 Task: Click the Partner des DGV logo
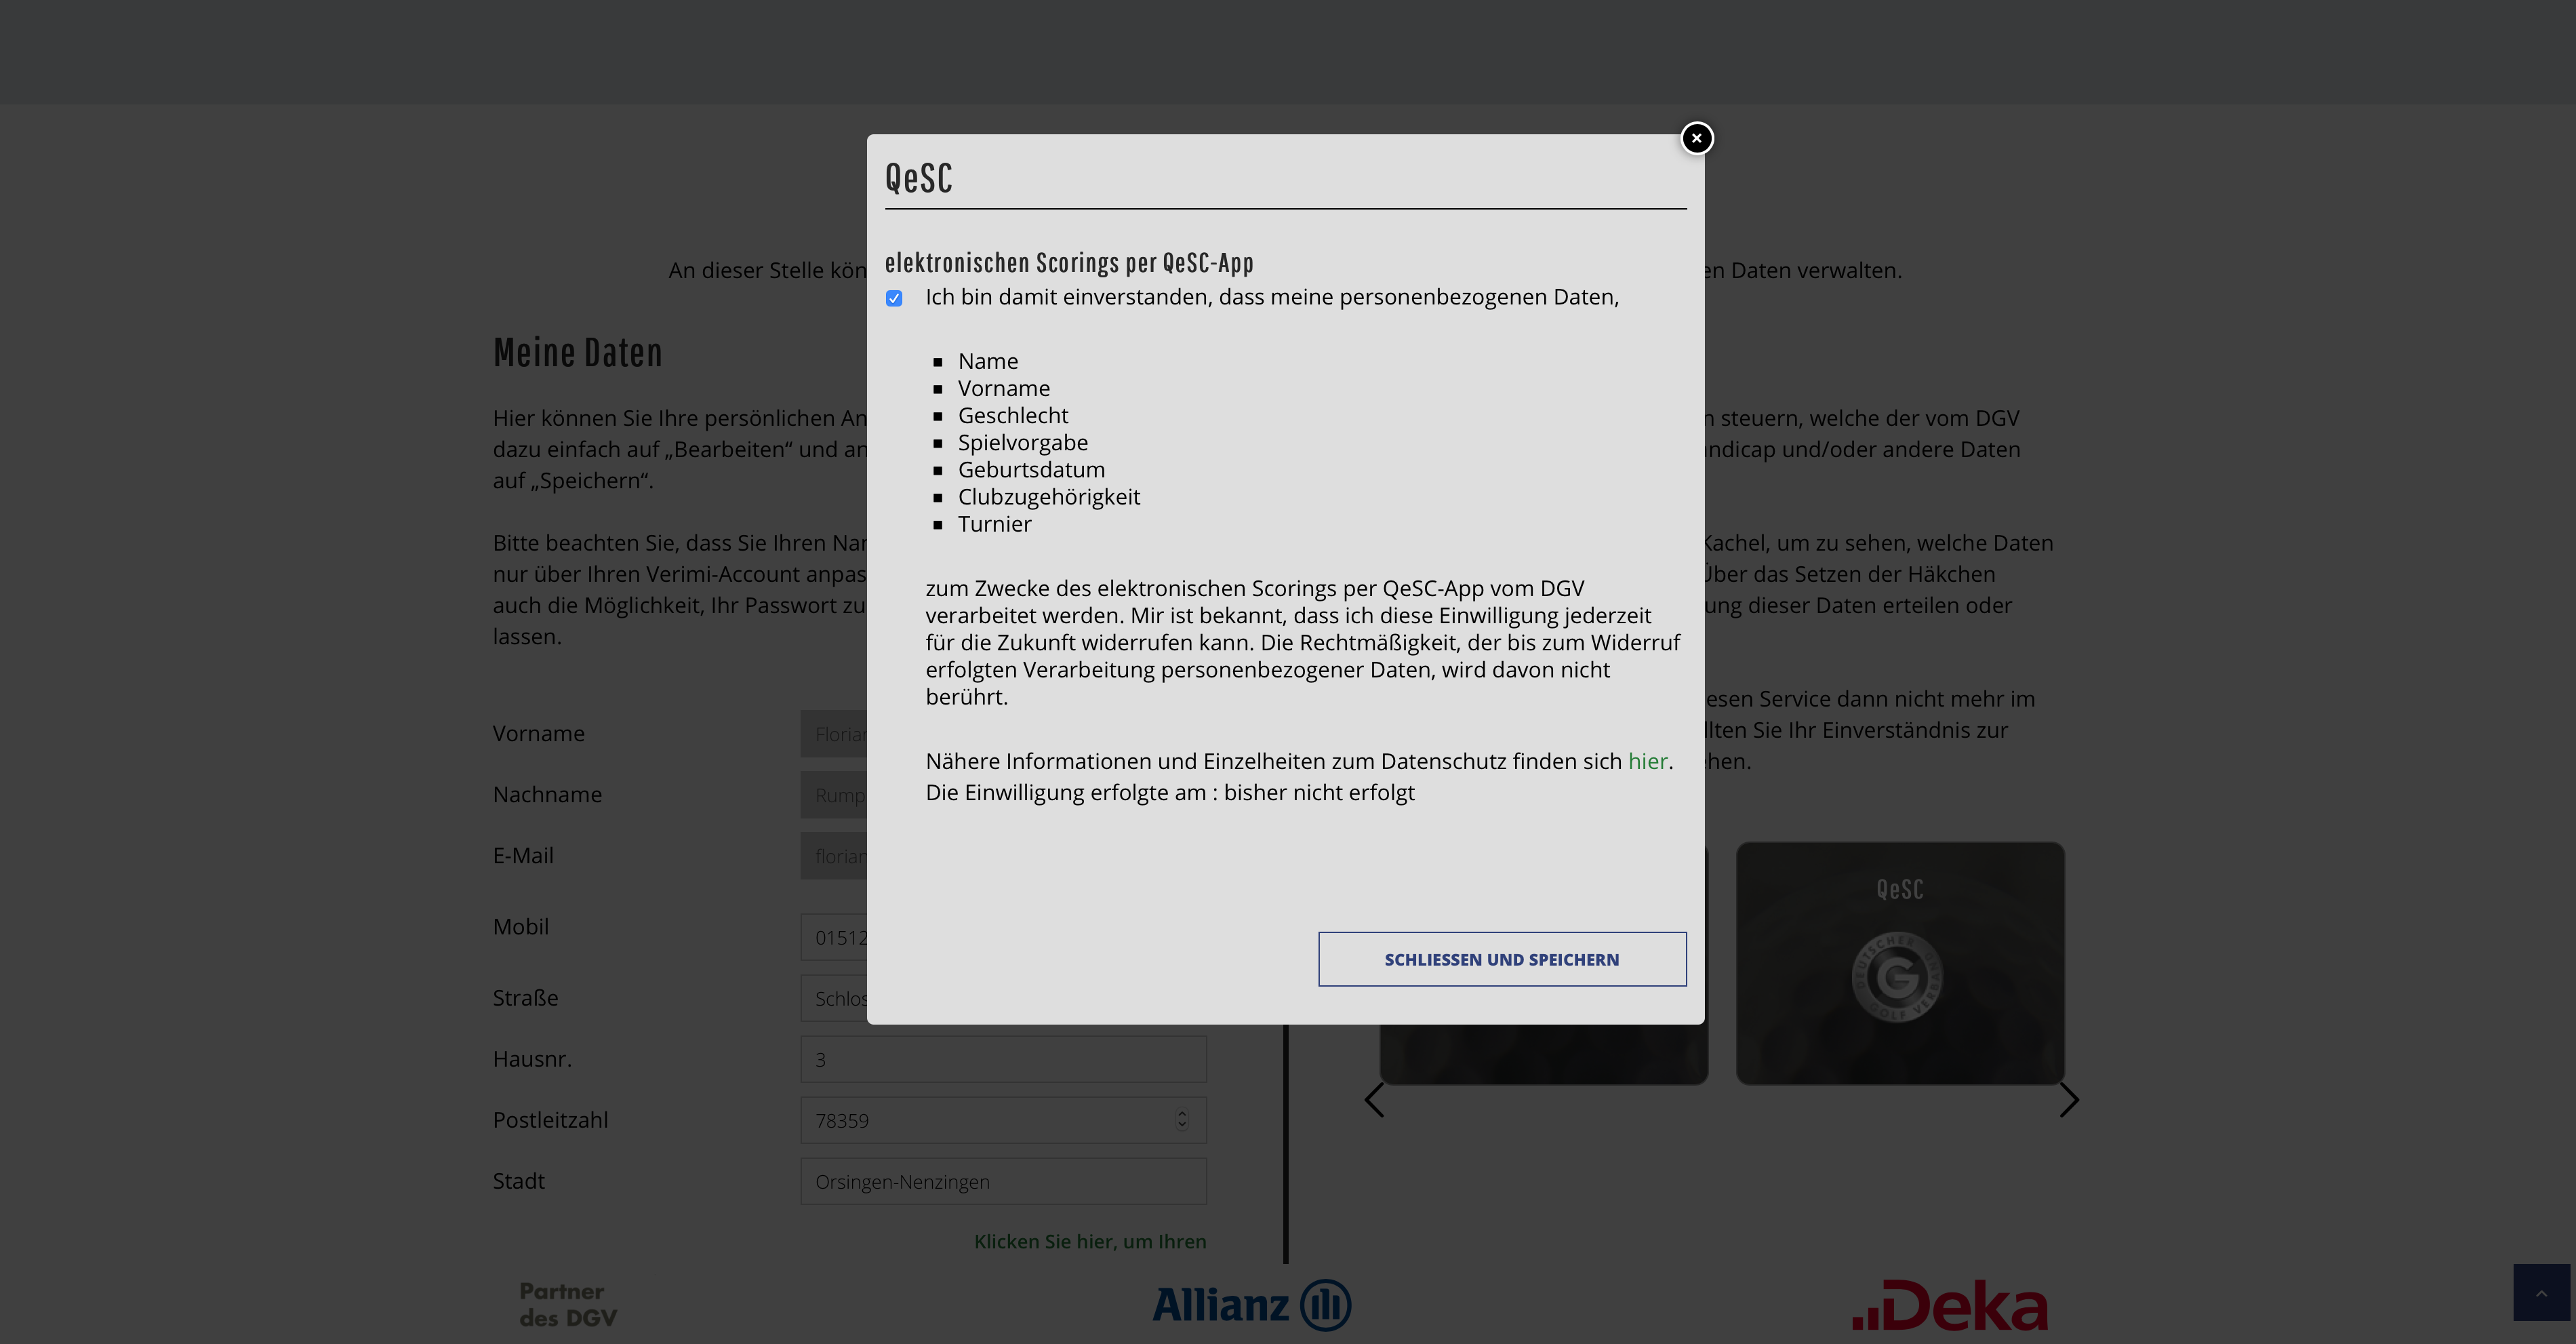click(x=568, y=1305)
